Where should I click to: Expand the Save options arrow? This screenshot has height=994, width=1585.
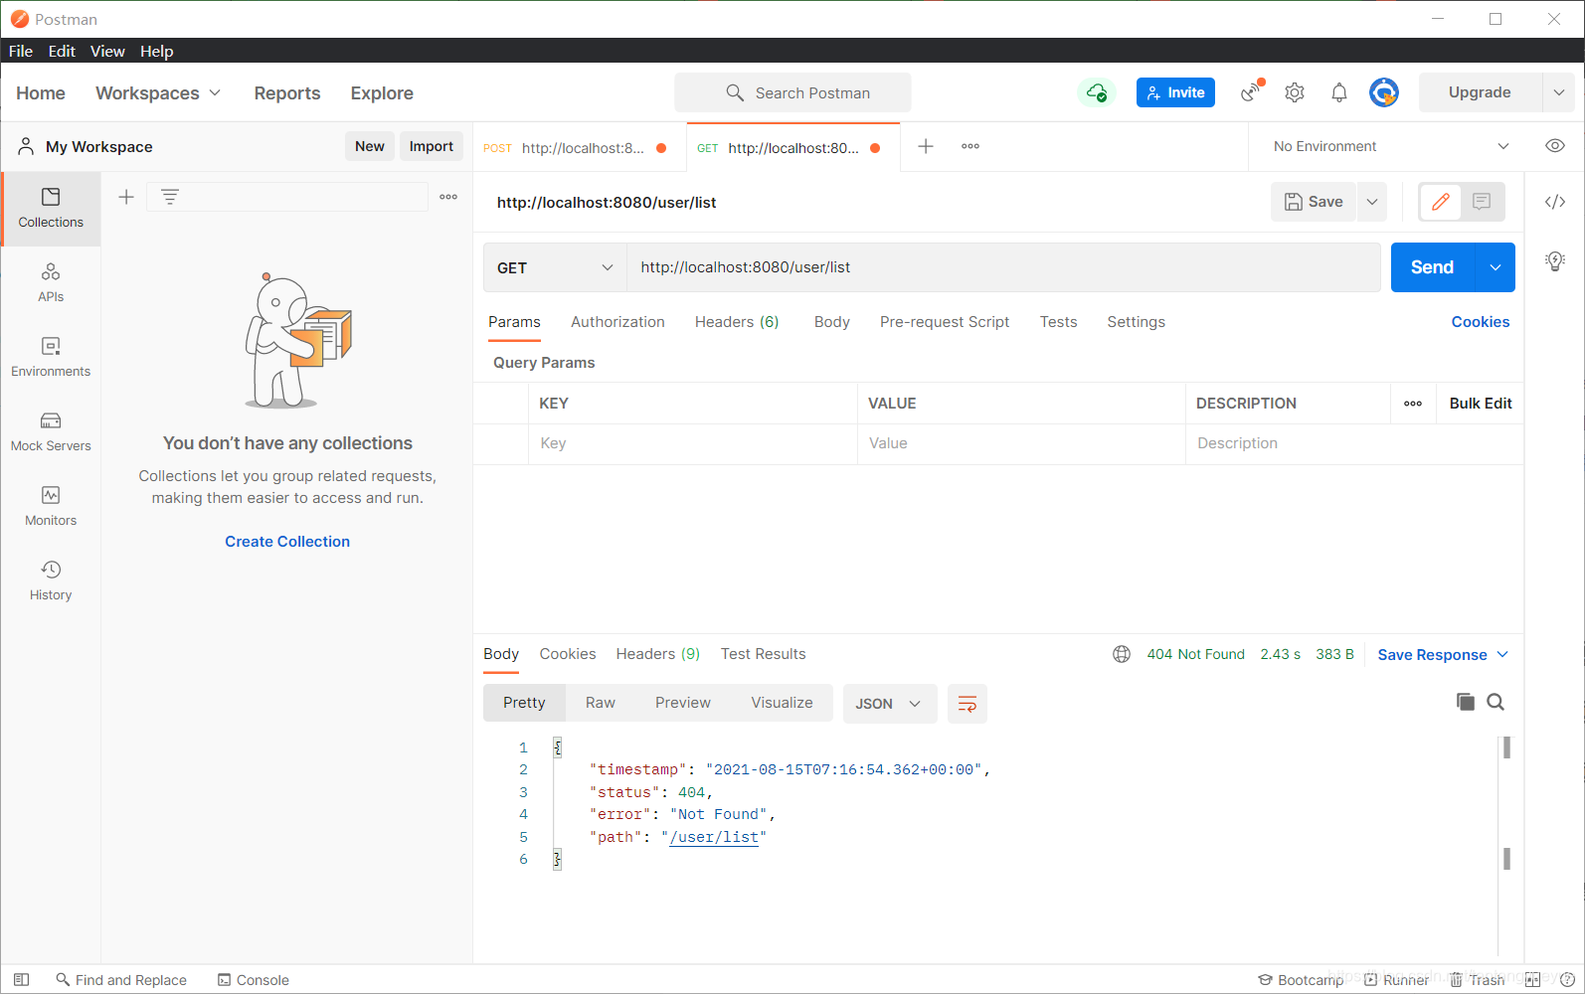1372,202
